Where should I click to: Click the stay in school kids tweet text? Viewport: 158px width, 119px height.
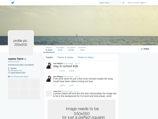tap(66, 66)
